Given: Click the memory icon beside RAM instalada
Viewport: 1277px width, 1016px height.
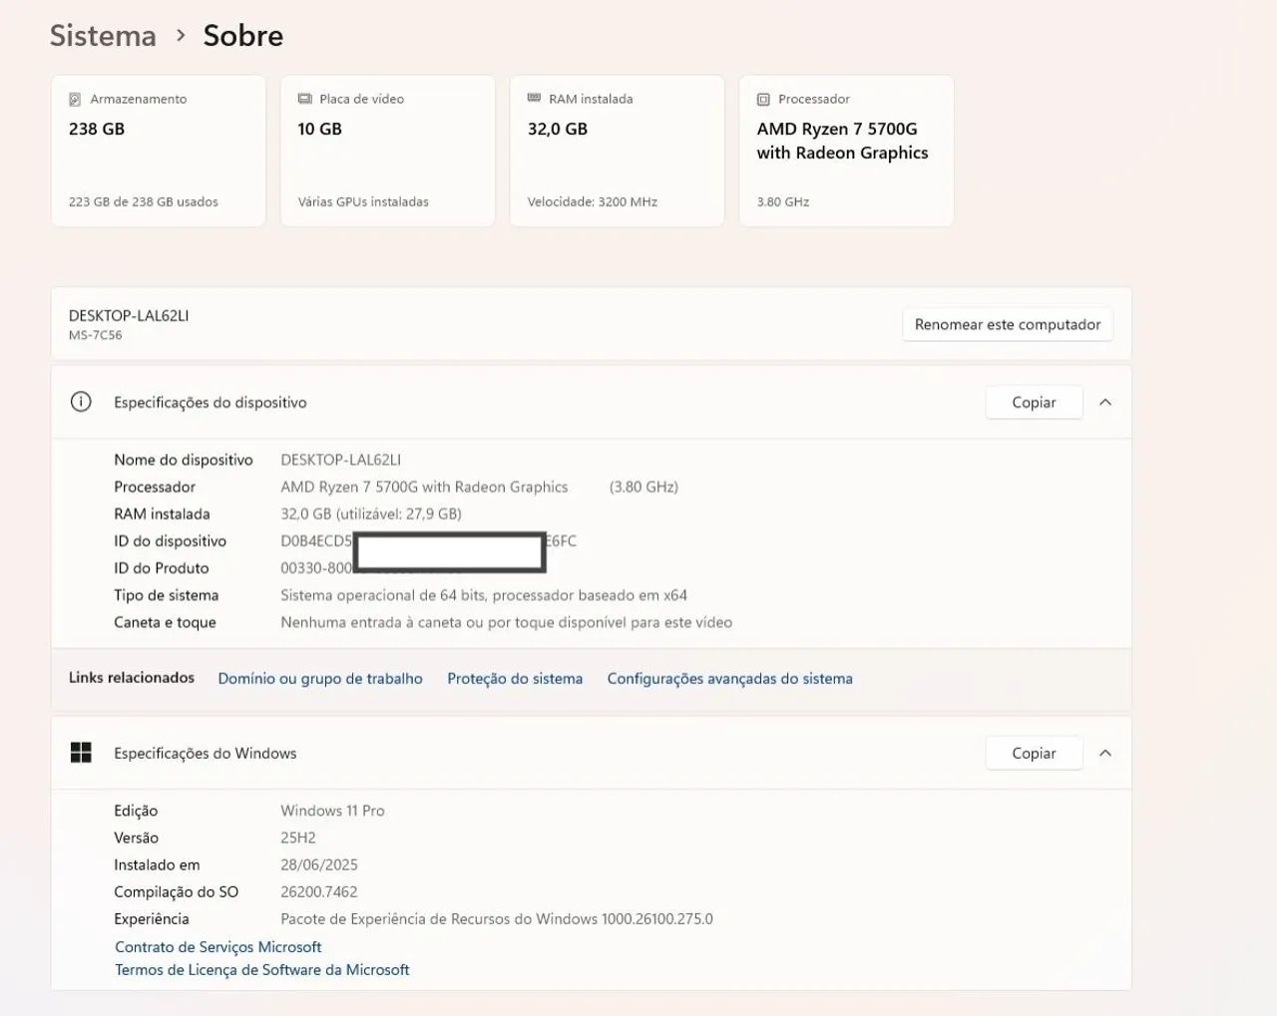Looking at the screenshot, I should (x=534, y=98).
